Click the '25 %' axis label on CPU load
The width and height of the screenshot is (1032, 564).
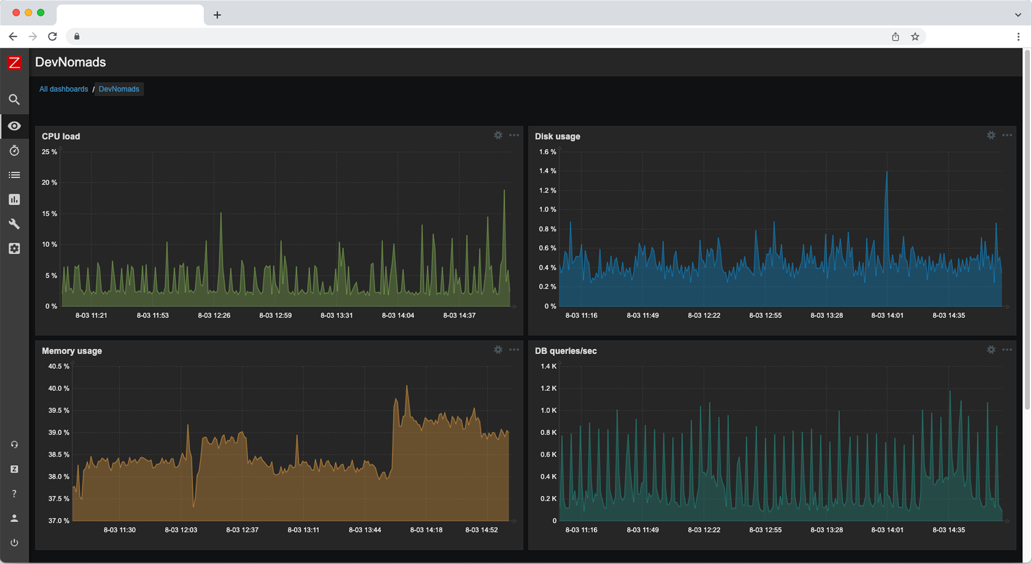(49, 152)
